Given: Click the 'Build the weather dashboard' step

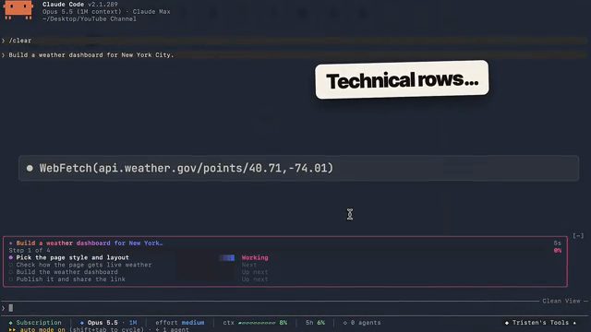Looking at the screenshot, I should tap(66, 272).
